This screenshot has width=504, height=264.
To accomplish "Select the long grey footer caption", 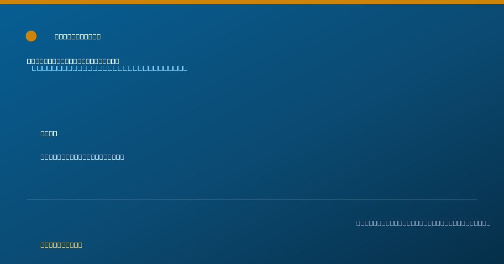I will (x=423, y=223).
